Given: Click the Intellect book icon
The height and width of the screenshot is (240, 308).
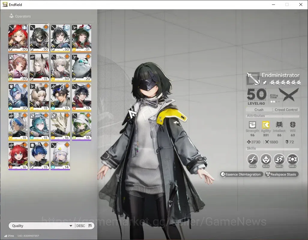Looking at the screenshot, I should pos(279,124).
